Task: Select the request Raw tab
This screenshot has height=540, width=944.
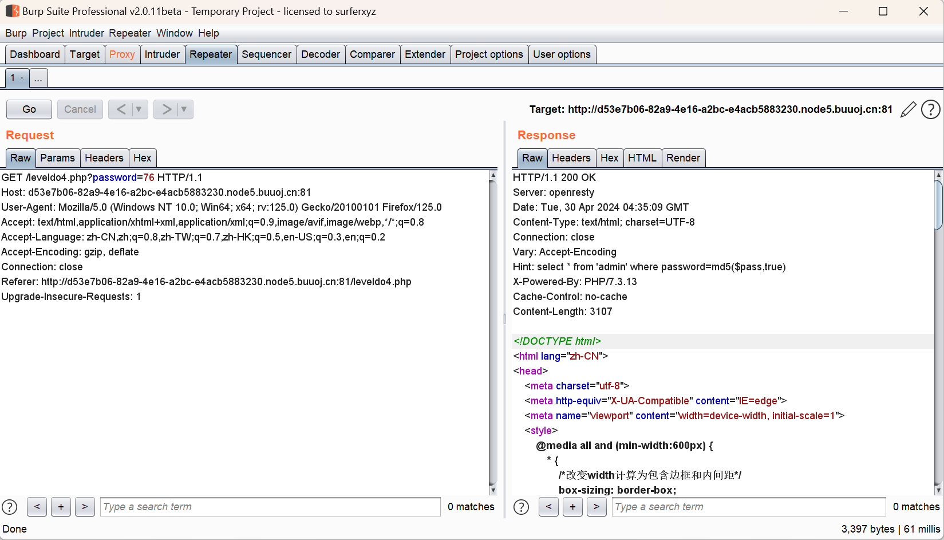Action: [21, 158]
